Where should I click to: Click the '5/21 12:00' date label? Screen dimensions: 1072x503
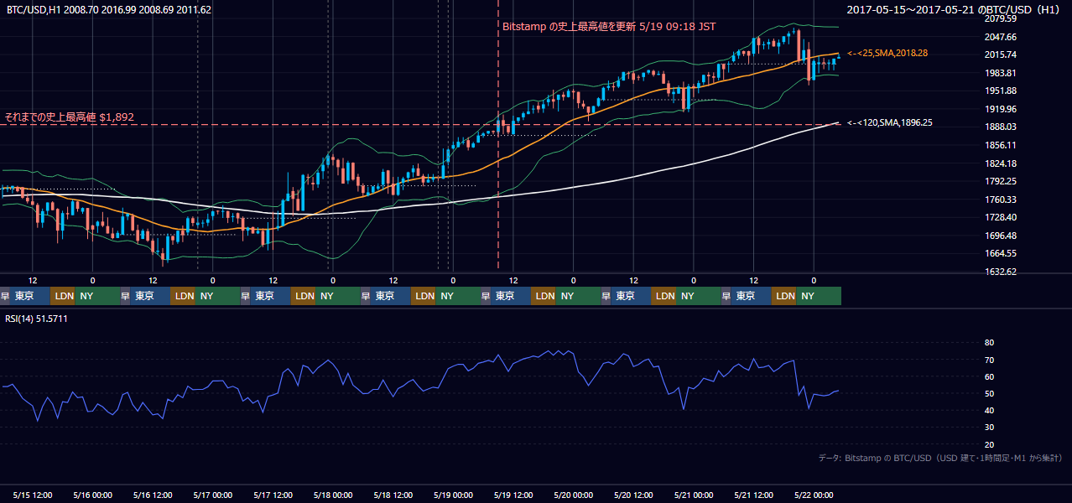pos(753,495)
